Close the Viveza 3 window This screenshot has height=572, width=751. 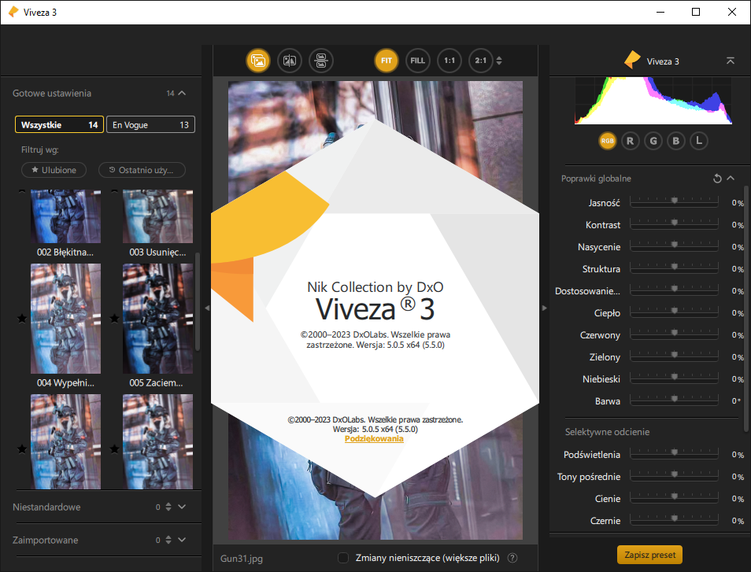pyautogui.click(x=732, y=12)
